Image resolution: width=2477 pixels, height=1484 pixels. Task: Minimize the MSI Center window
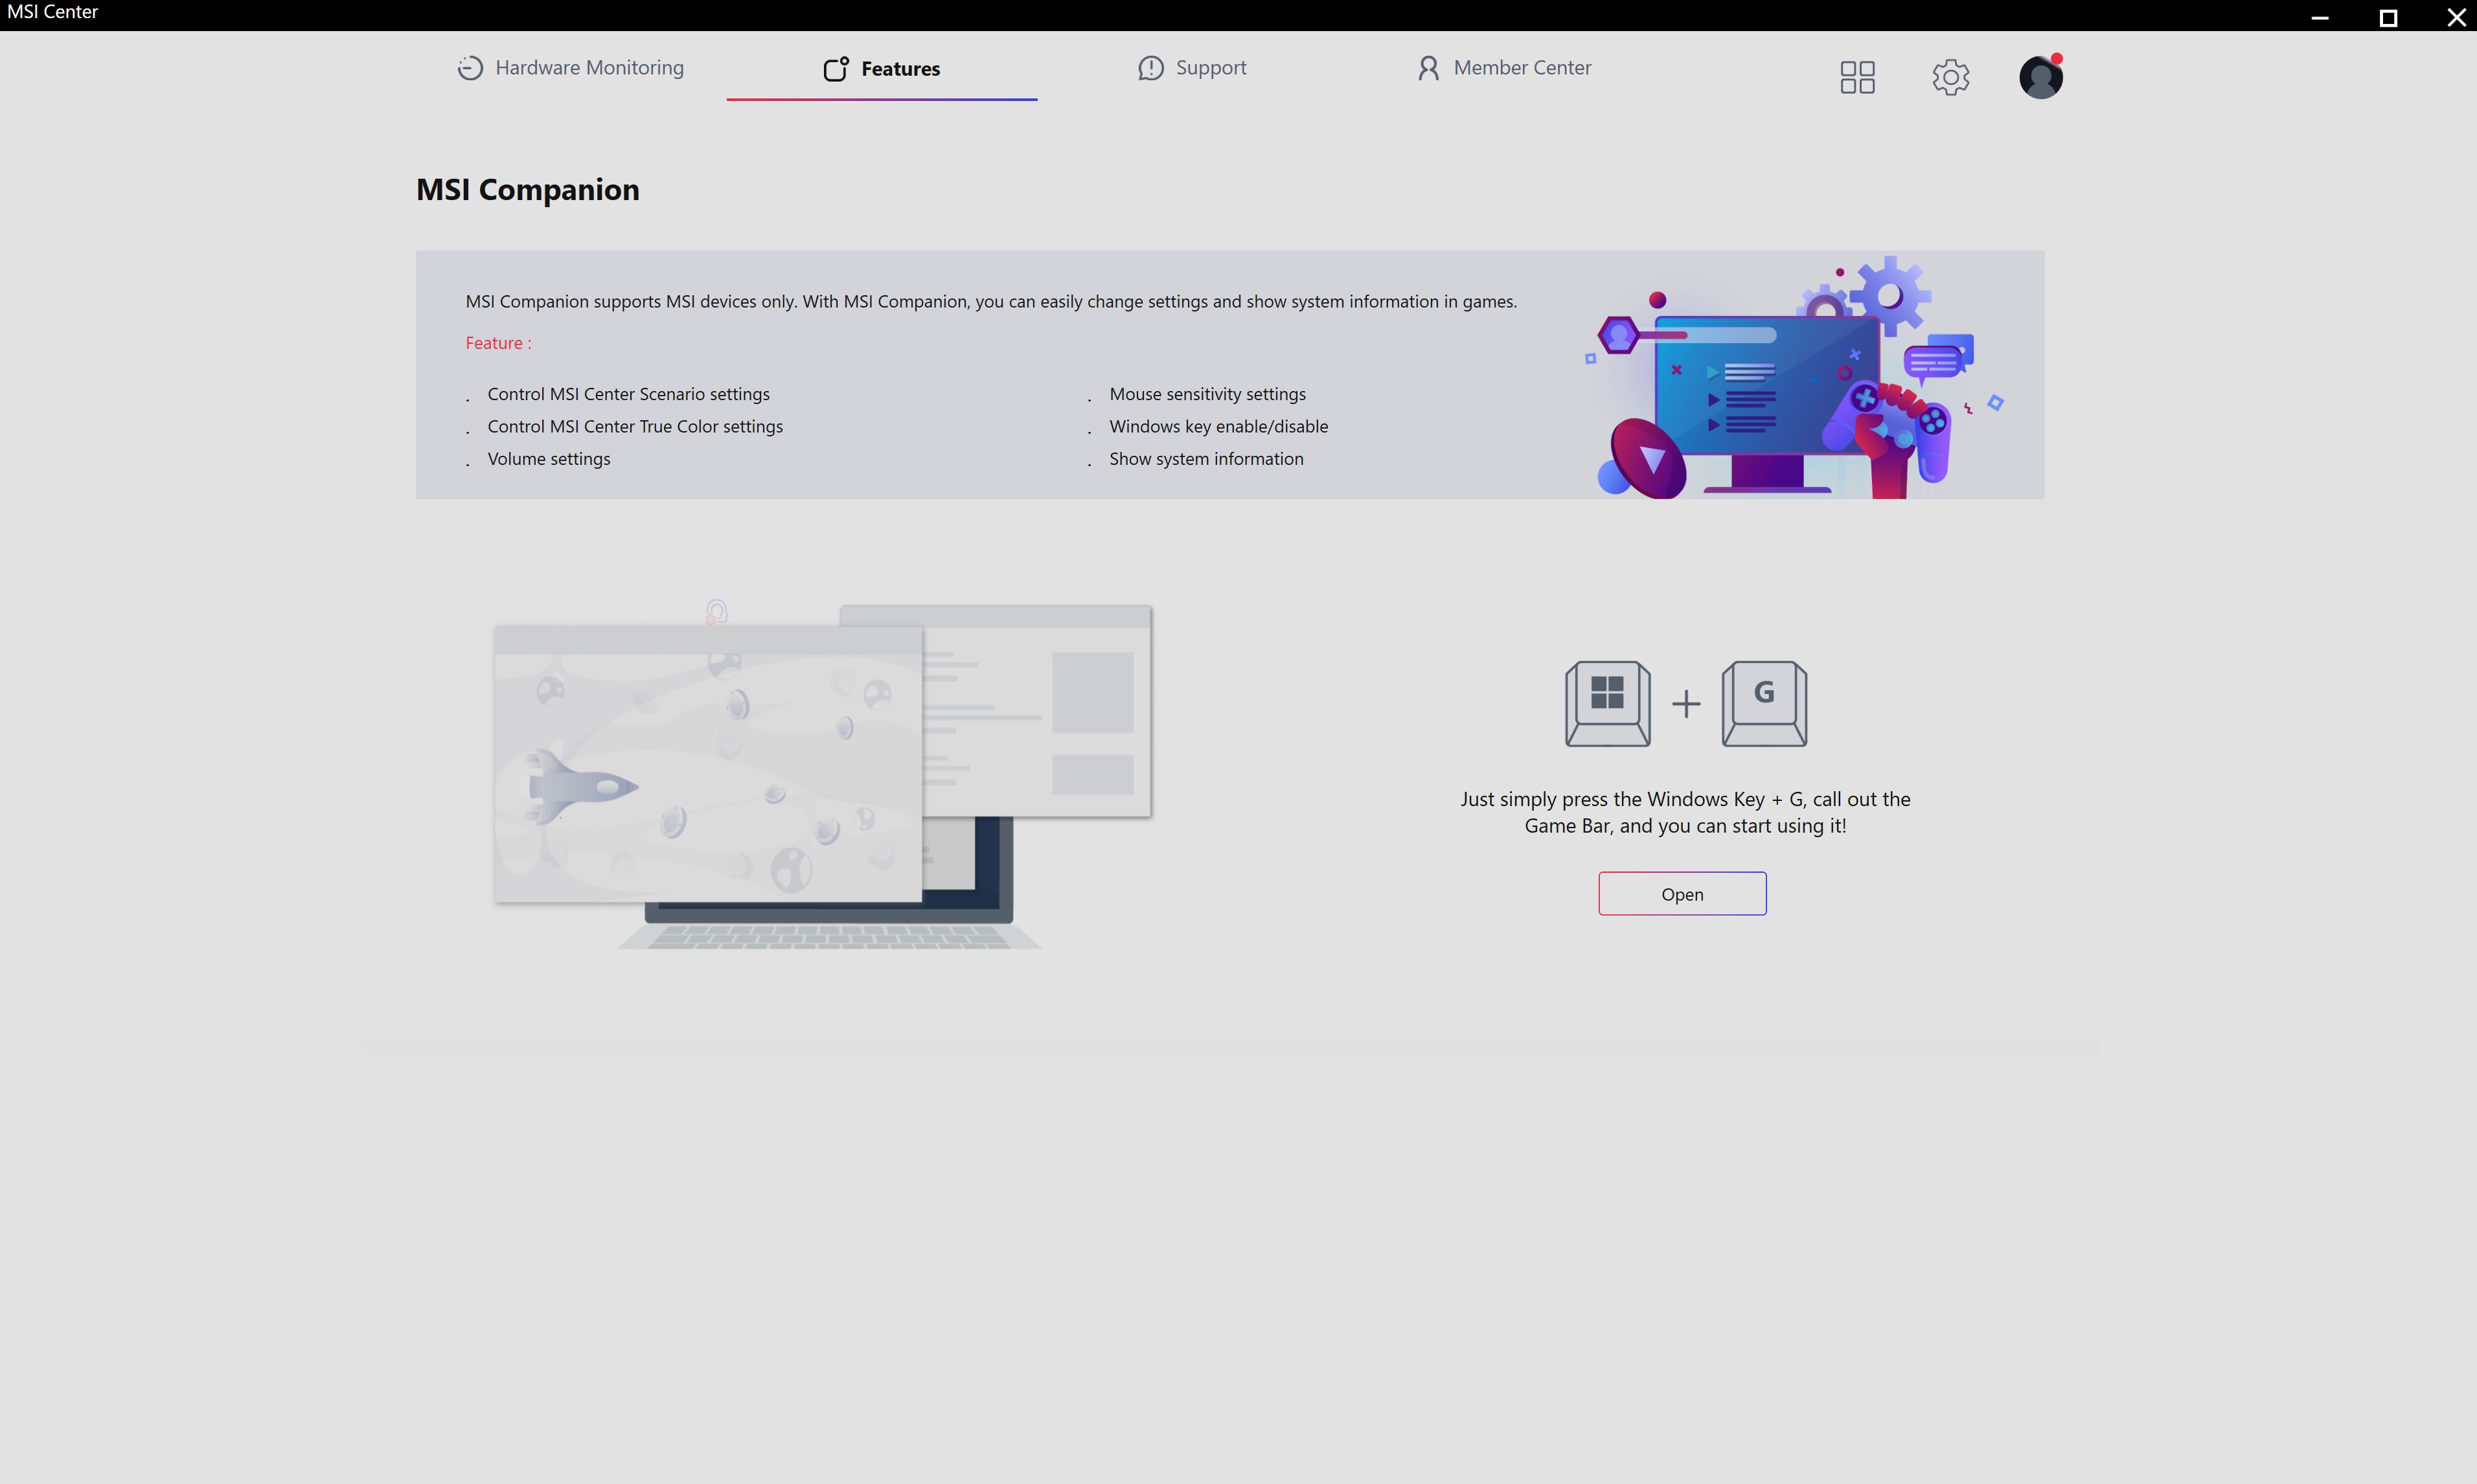pos(2320,17)
